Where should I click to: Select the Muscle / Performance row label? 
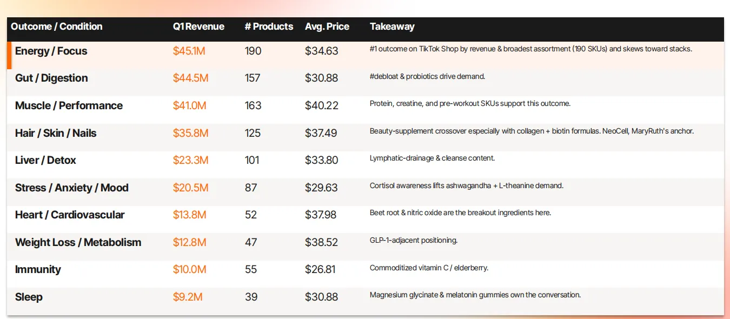tap(69, 105)
